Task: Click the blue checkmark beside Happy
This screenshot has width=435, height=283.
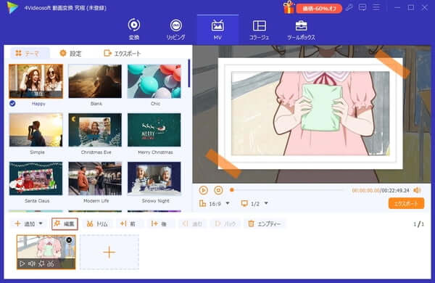Action: [x=12, y=104]
